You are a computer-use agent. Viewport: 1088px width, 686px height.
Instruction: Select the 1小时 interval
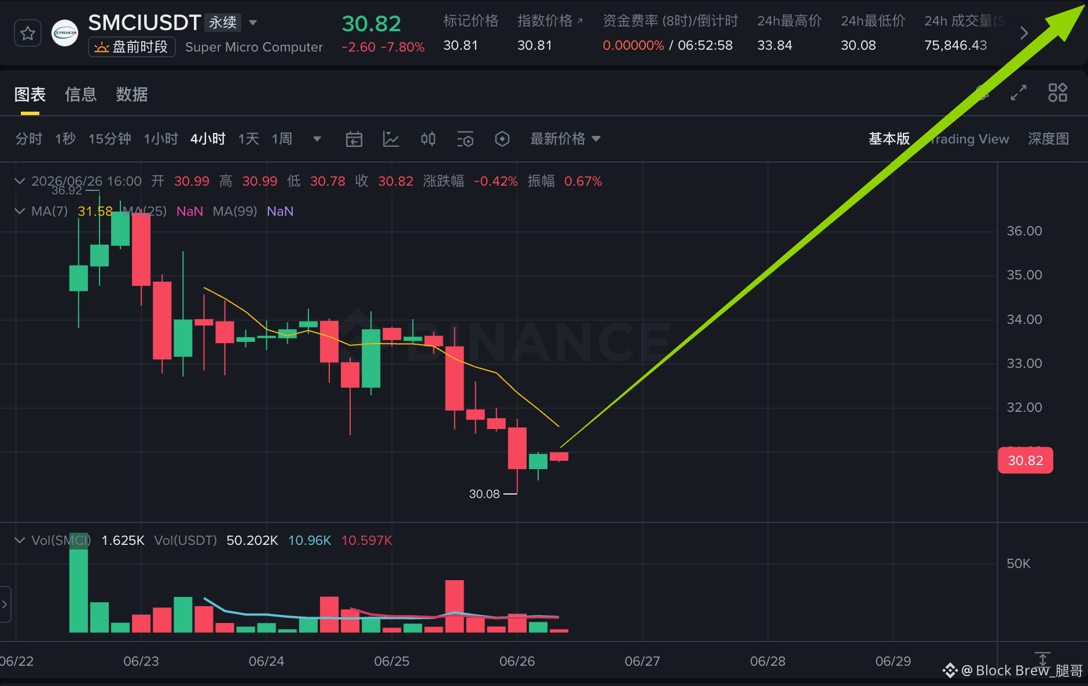[x=161, y=139]
